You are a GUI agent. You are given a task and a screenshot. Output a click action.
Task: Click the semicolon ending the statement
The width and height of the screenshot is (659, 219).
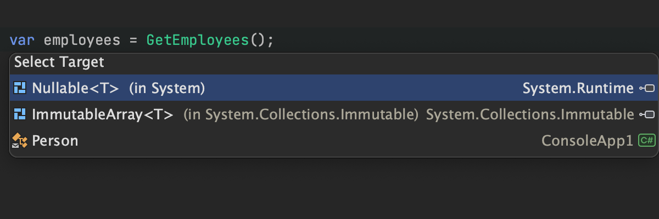(270, 41)
